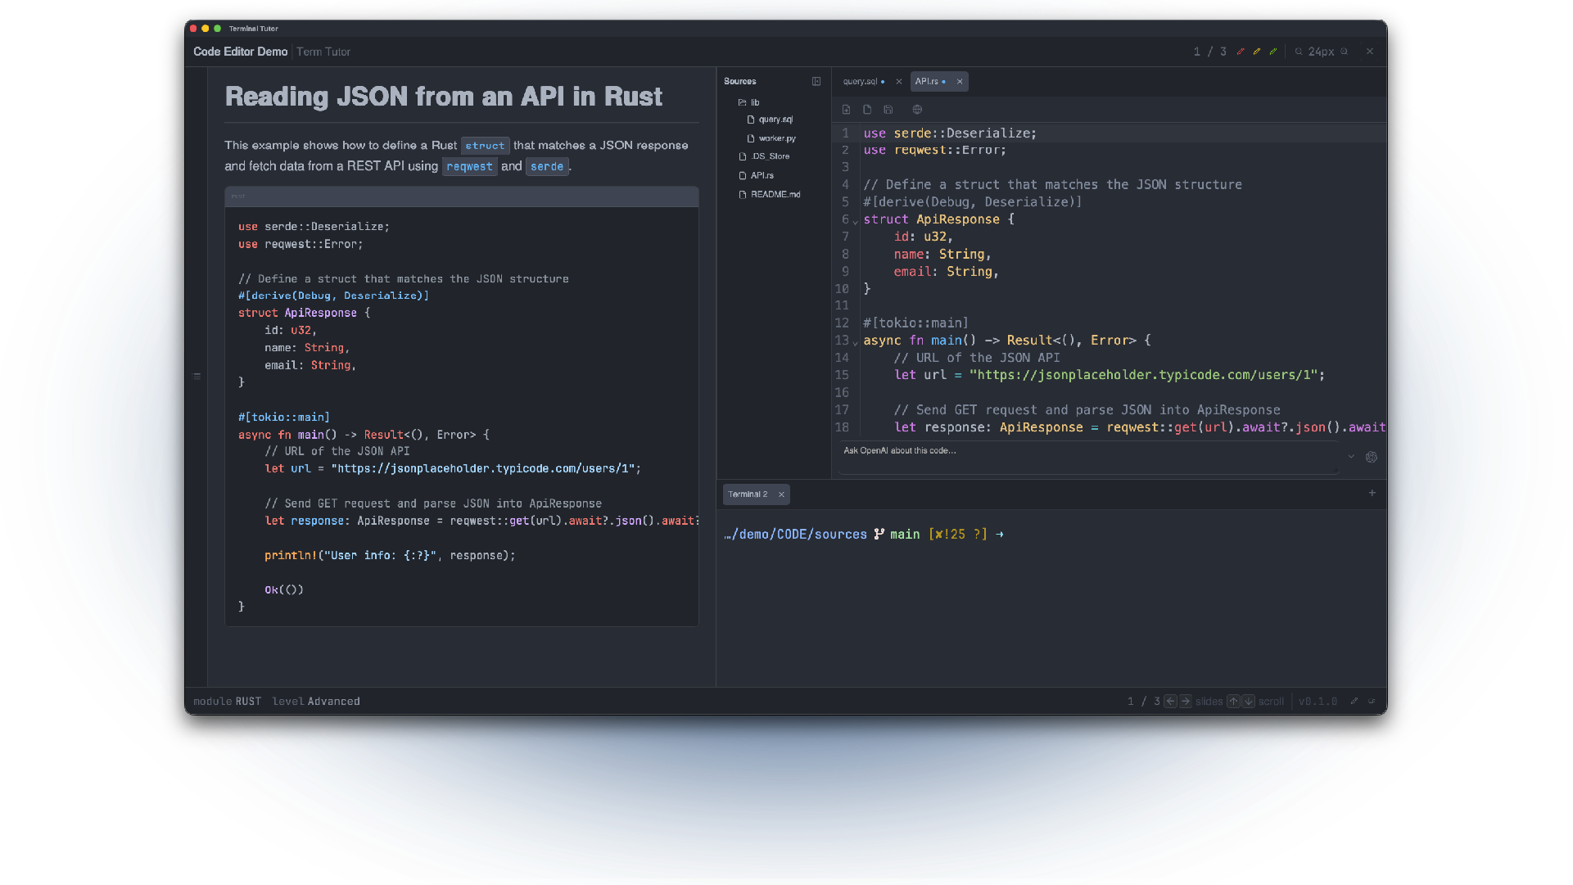Click the new file icon in editor toolbar

click(846, 110)
